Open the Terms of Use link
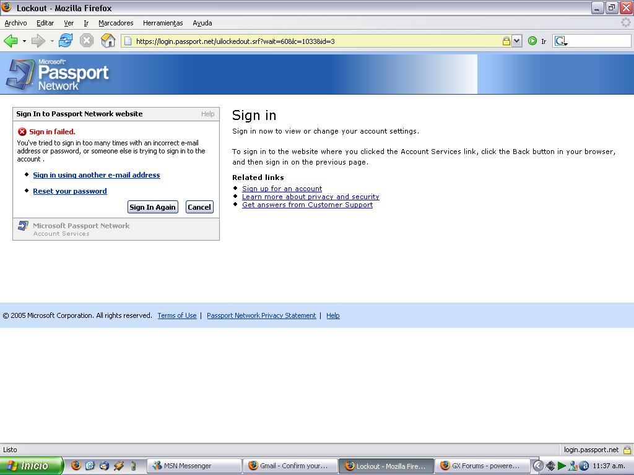 177,315
